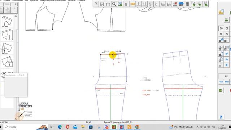Open fourth pattern thumbnail in left list

[7, 62]
